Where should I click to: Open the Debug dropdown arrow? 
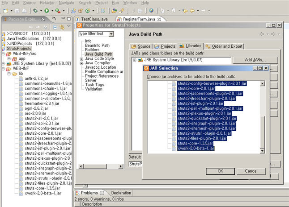point(41,11)
